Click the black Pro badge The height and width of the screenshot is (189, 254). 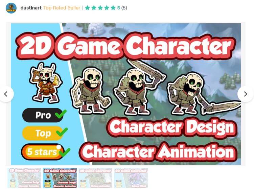(43, 115)
